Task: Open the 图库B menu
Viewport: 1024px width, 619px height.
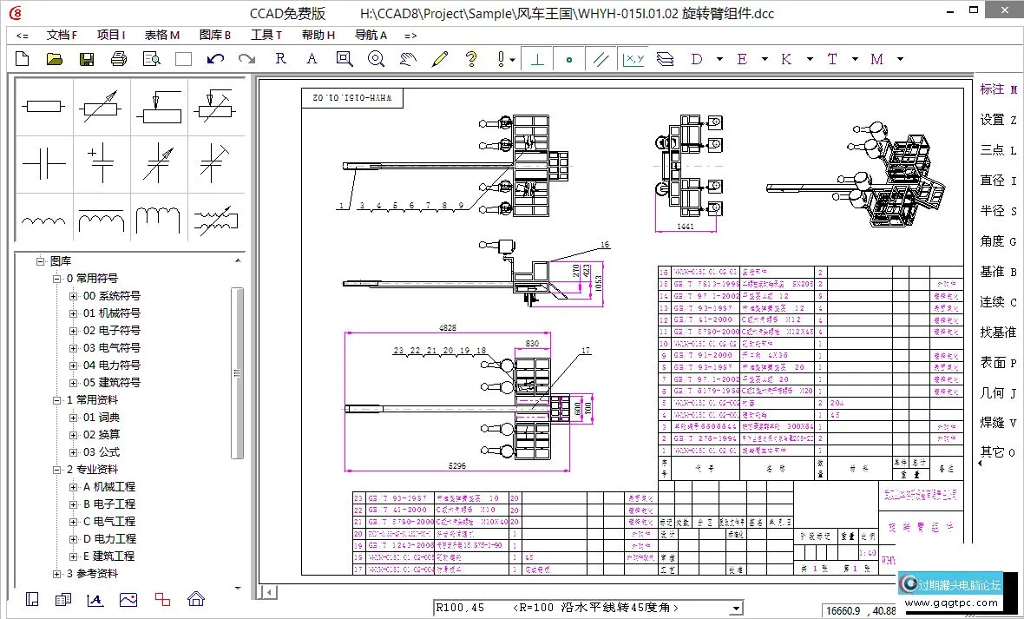Action: 213,35
